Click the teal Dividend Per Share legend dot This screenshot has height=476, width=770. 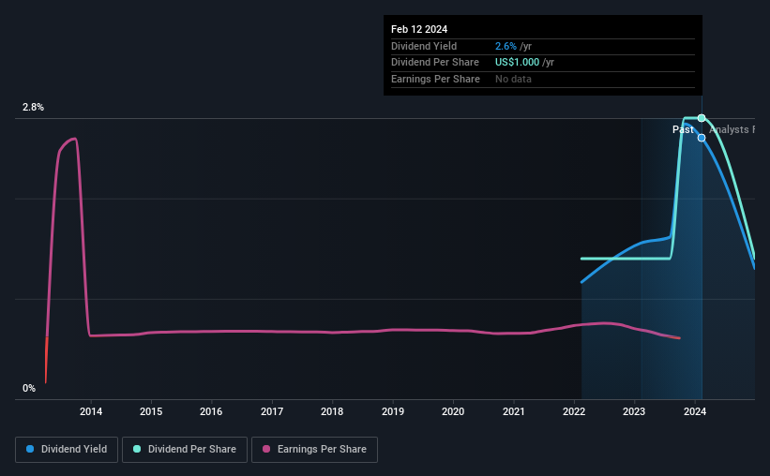[137, 449]
